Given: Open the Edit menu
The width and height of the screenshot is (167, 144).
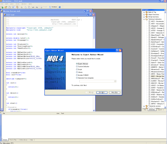Looking at the screenshot, I should [x=7, y=4].
